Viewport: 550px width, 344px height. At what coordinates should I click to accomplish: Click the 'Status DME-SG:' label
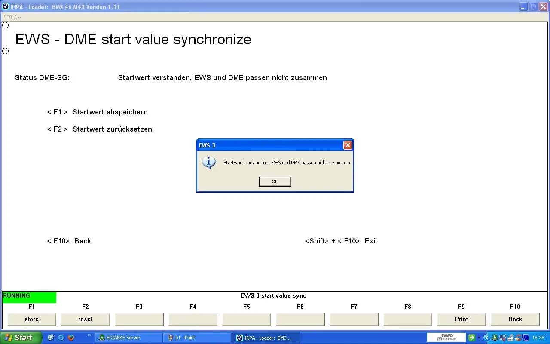click(x=43, y=77)
